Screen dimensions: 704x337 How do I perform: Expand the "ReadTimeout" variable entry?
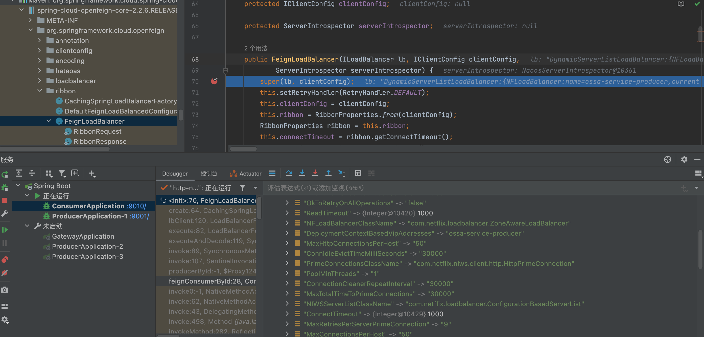point(287,213)
